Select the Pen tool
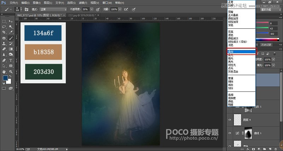283x151 pixels. click(x=4, y=60)
